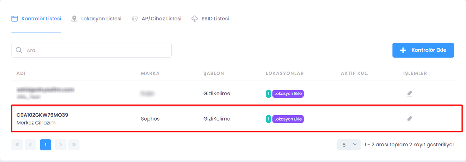Go to the last page of results
The width and height of the screenshot is (466, 162).
coord(74,144)
